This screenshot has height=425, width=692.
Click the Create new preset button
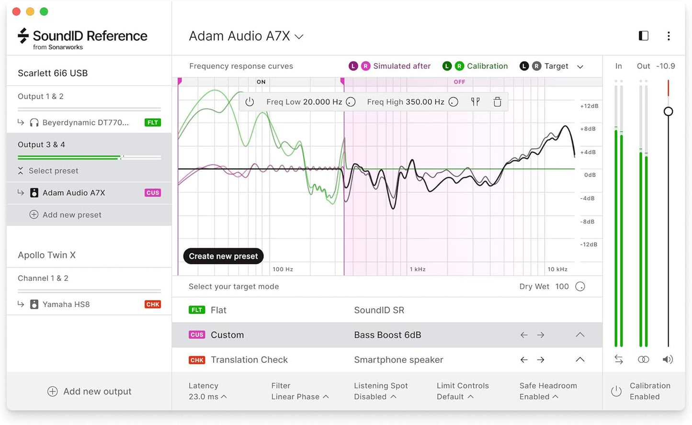point(223,256)
